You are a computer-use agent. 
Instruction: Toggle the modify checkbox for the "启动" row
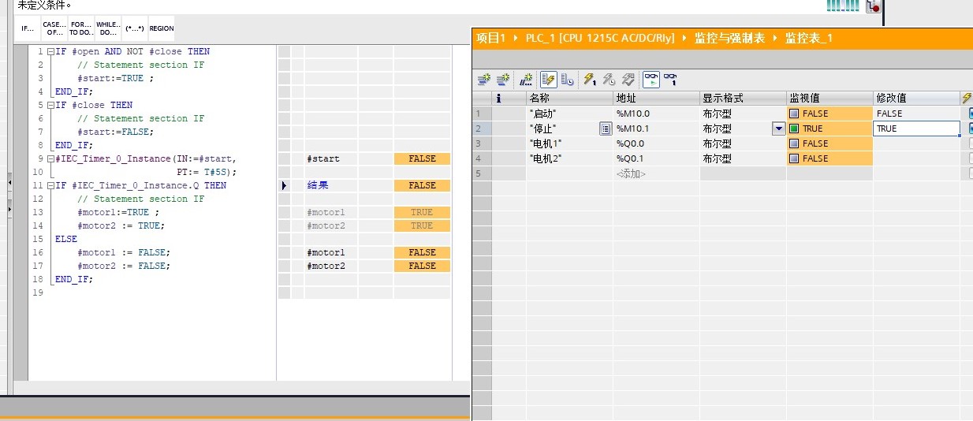click(x=969, y=114)
